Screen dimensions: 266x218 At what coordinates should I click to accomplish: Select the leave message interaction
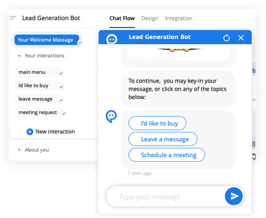(37, 99)
